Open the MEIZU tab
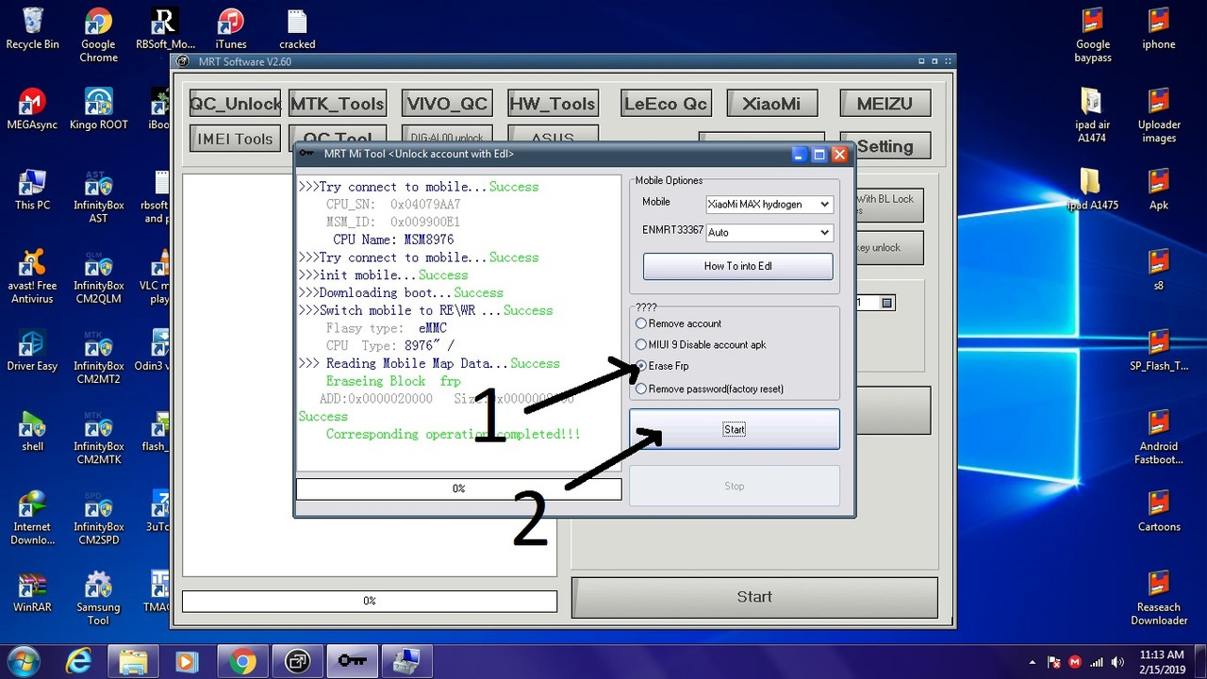The width and height of the screenshot is (1207, 679). tap(885, 104)
